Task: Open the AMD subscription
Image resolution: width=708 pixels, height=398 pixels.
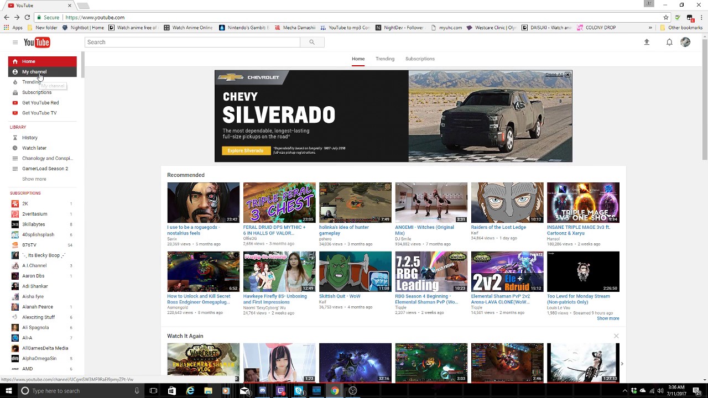Action: pos(42,369)
